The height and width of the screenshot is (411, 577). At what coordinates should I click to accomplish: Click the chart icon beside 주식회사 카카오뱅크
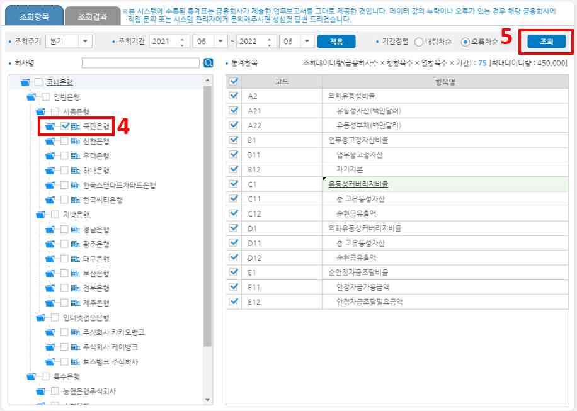(75, 332)
